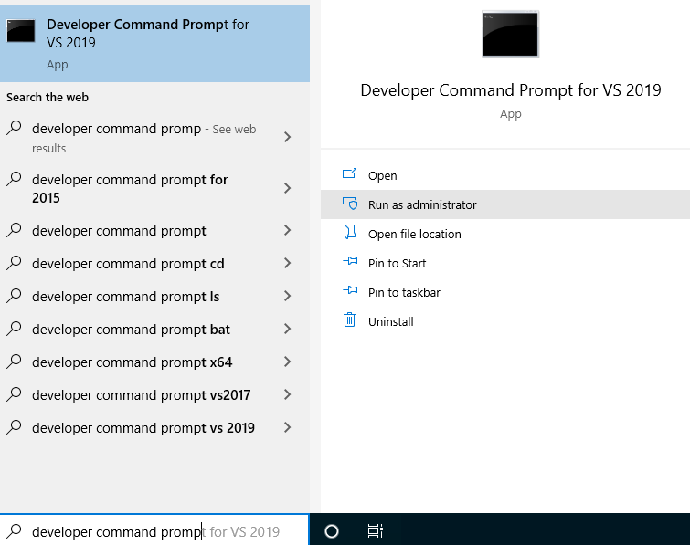The image size is (690, 545).
Task: Click the Pin to Start pin icon
Action: pyautogui.click(x=350, y=261)
